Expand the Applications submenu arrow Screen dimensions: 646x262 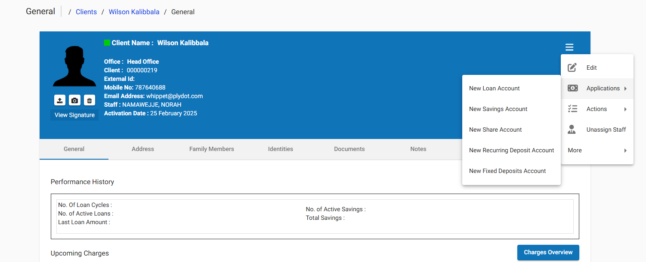click(x=625, y=88)
